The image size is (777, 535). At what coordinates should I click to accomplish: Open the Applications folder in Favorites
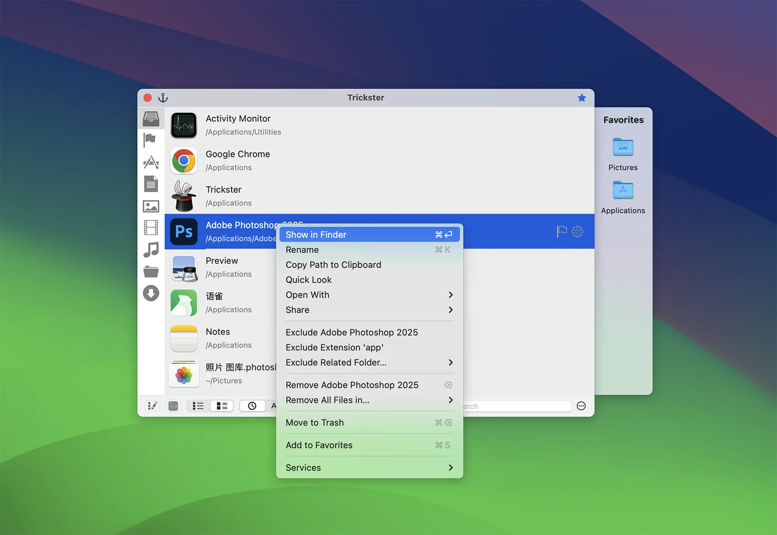coord(623,190)
